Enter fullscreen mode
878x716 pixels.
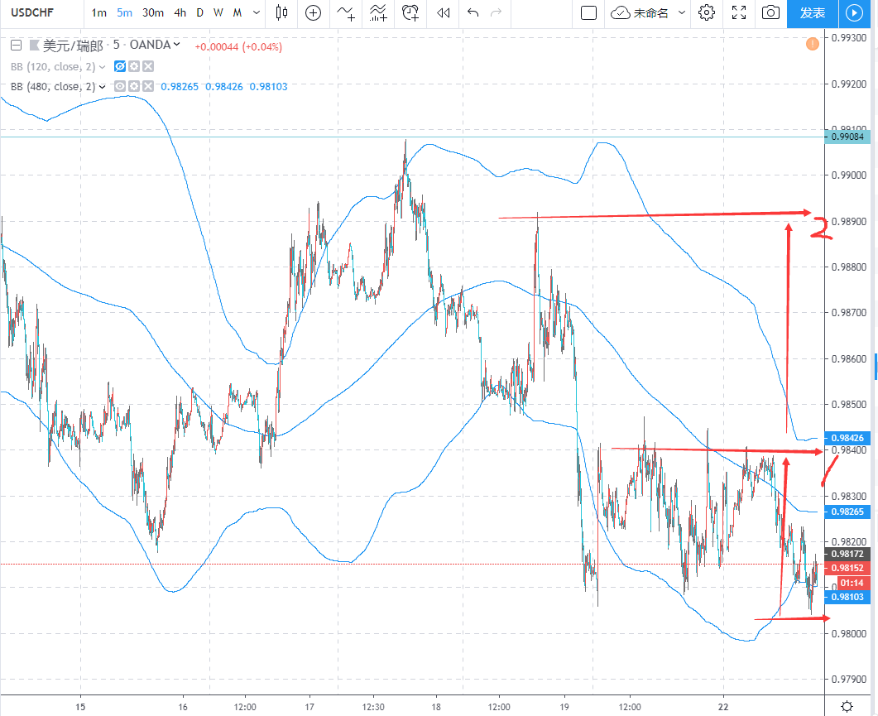point(739,12)
